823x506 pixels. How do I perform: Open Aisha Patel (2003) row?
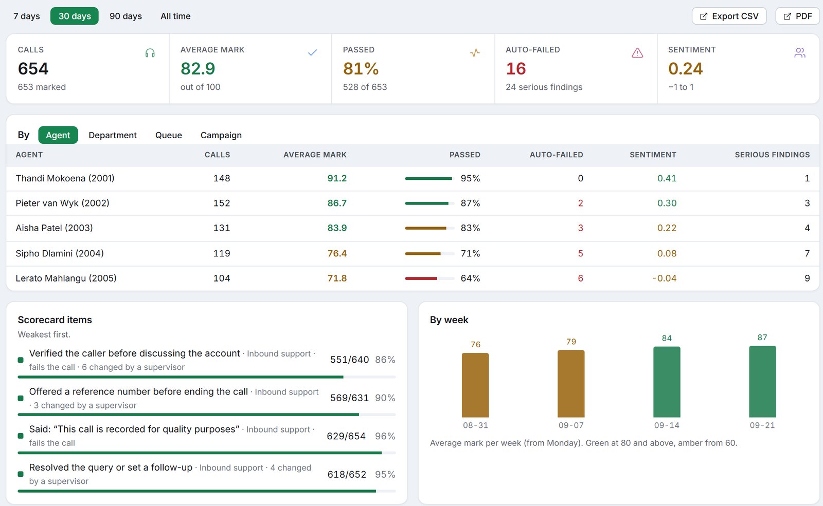coord(413,228)
